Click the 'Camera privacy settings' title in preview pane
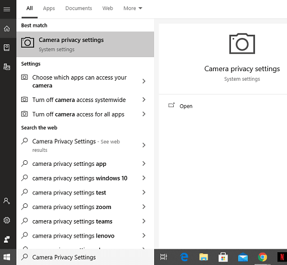Image resolution: width=287 pixels, height=265 pixels. (242, 69)
